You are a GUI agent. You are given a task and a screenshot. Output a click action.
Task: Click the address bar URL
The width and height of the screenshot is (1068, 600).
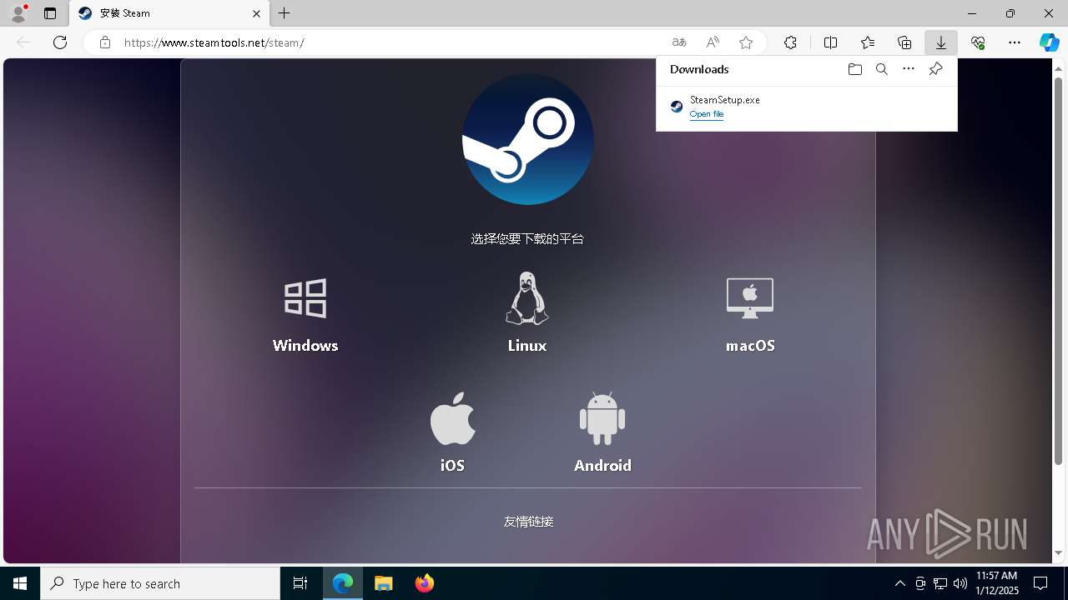point(214,42)
